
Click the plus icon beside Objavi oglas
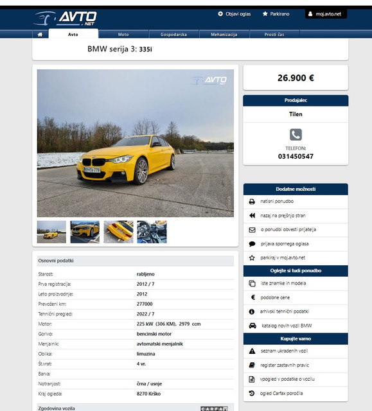tap(220, 13)
